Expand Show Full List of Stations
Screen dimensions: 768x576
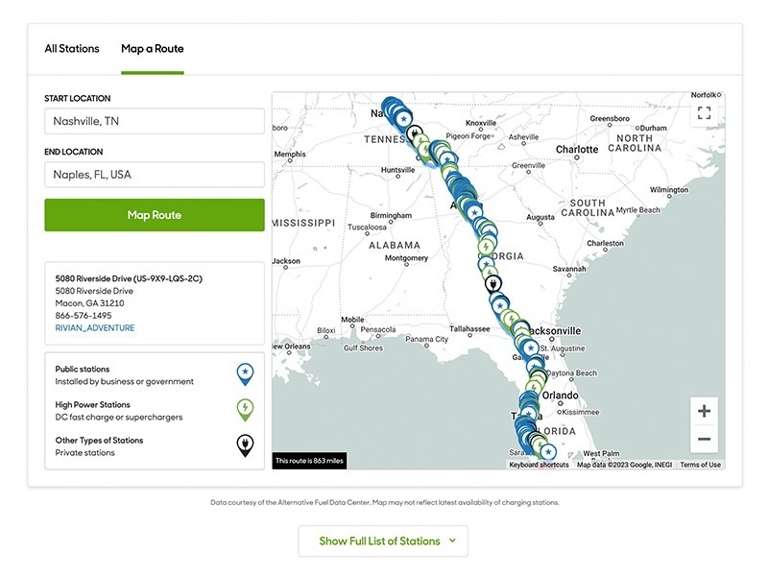coord(383,541)
